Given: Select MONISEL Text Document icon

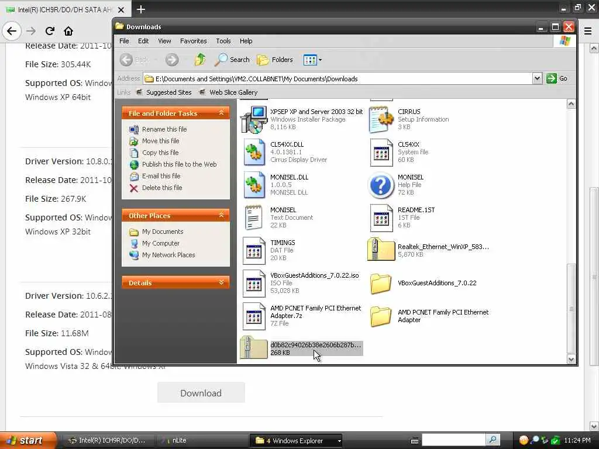Looking at the screenshot, I should (x=254, y=217).
